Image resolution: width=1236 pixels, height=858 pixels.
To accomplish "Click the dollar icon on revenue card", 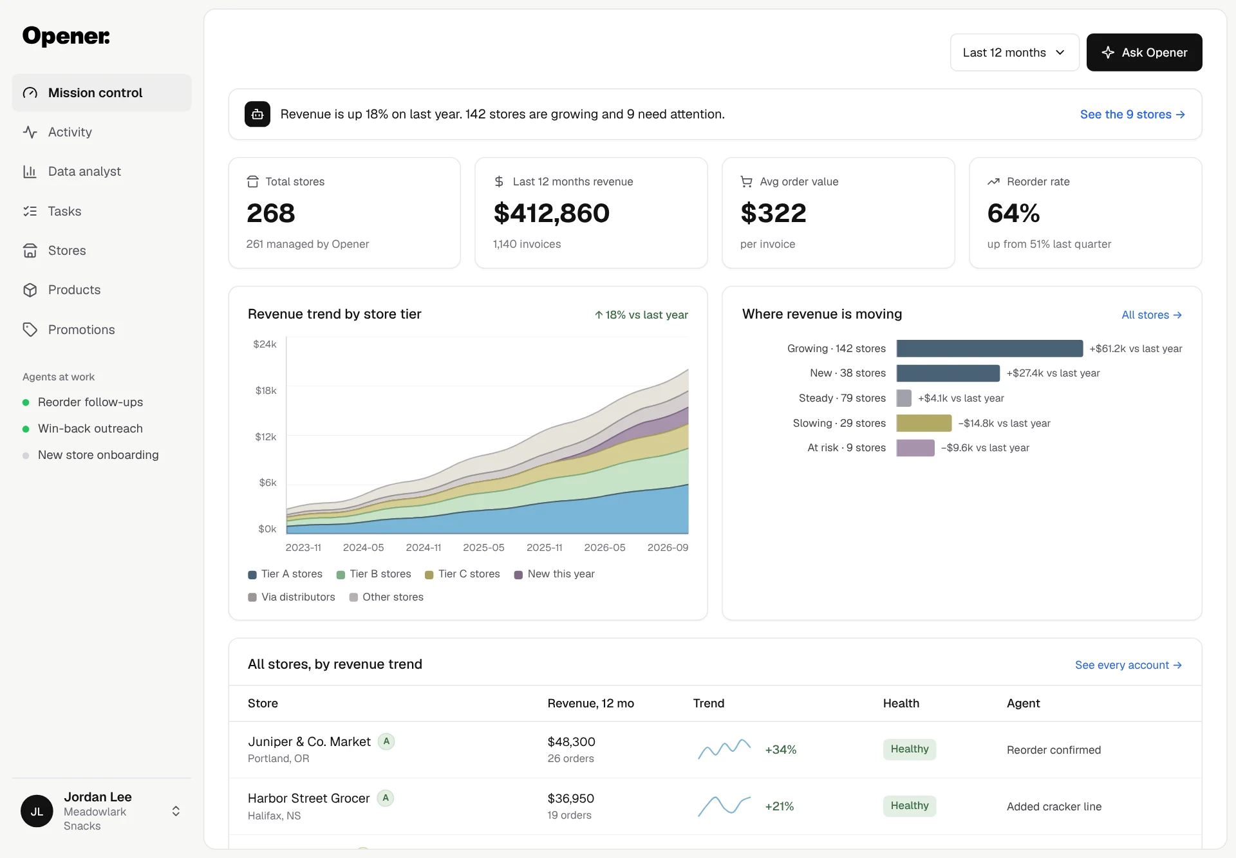I will click(x=499, y=182).
